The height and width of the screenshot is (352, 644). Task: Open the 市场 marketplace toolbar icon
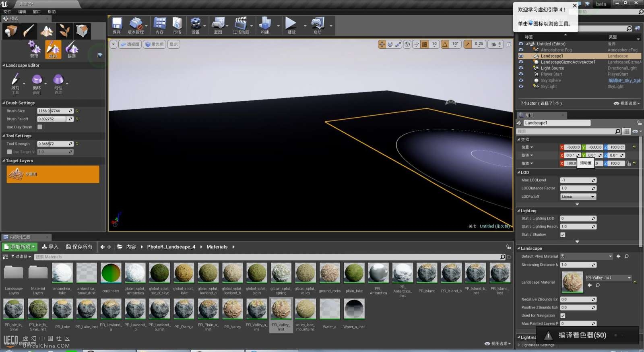tap(177, 26)
